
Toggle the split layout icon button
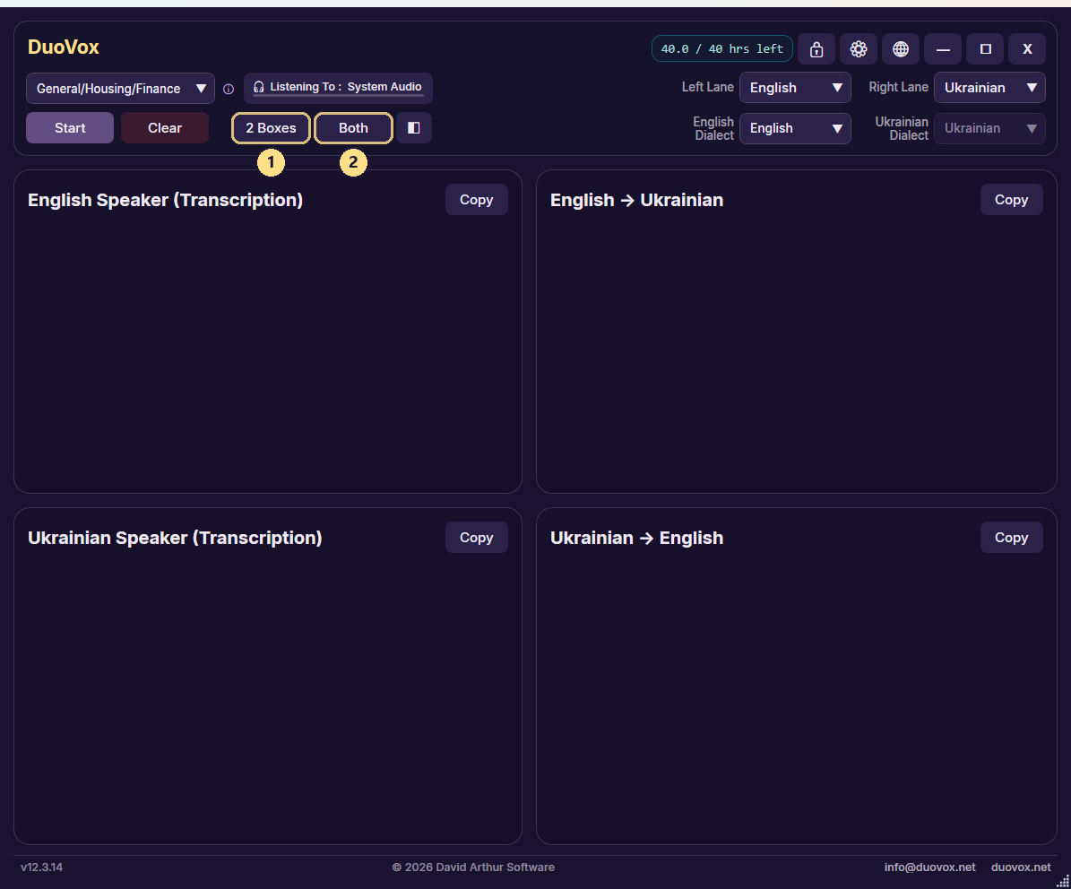click(414, 127)
